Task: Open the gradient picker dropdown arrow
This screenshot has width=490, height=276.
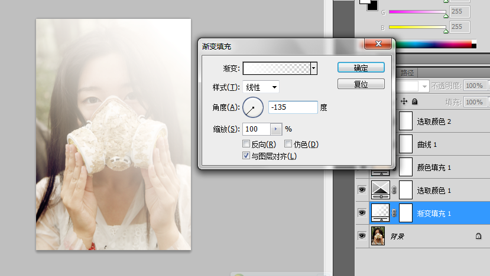Action: [x=314, y=68]
